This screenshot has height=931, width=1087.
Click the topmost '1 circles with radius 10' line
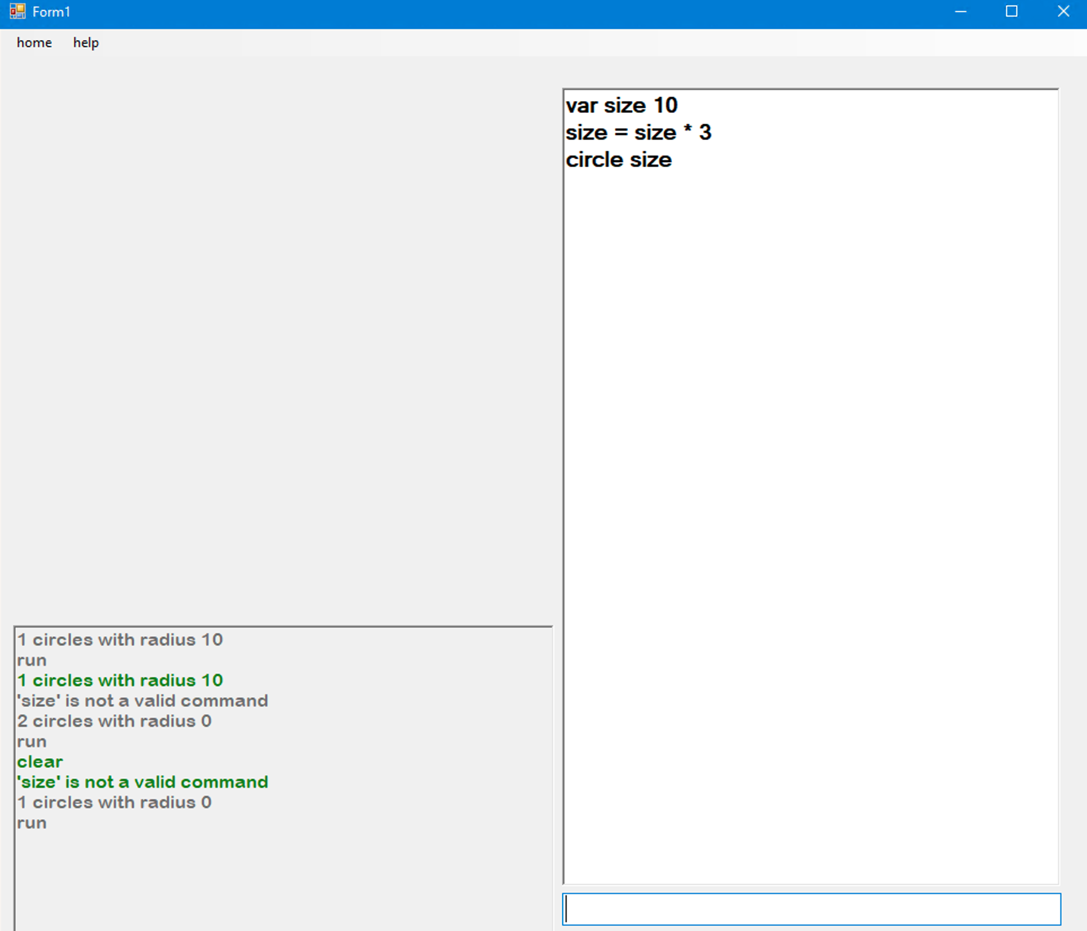pos(120,639)
